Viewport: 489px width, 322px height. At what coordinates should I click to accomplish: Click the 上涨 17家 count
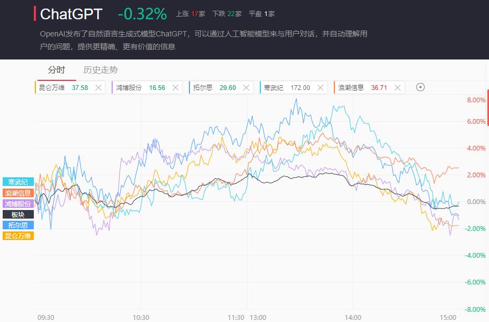tap(191, 14)
